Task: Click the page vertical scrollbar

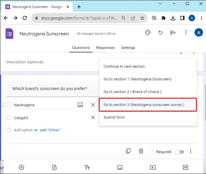Action: click(x=205, y=102)
